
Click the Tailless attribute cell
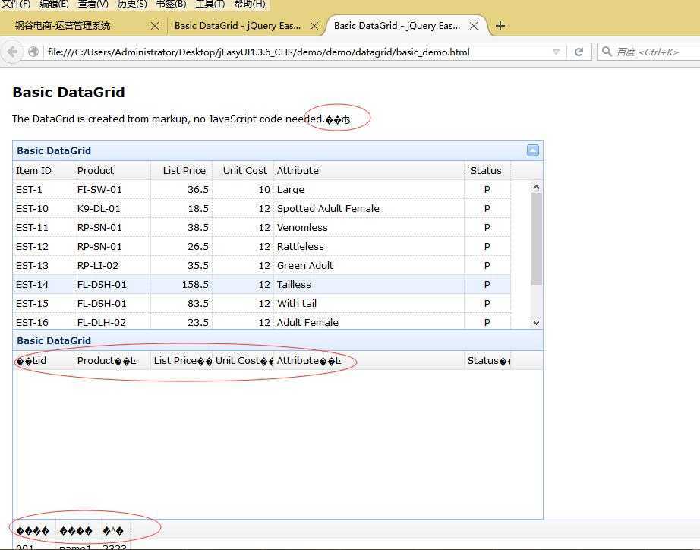(369, 284)
